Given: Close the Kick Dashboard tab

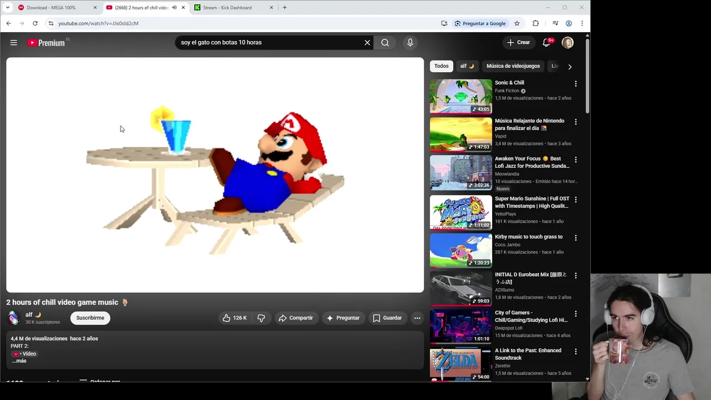Looking at the screenshot, I should (x=271, y=8).
